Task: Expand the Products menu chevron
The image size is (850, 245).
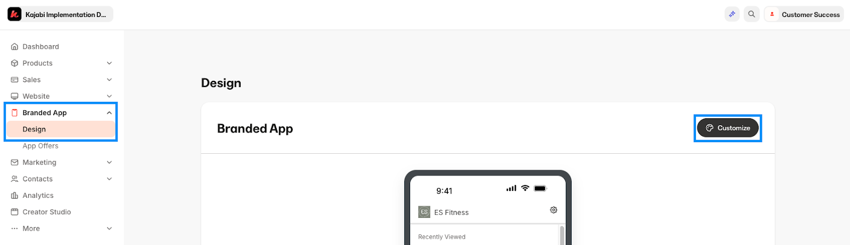Action: coord(109,63)
